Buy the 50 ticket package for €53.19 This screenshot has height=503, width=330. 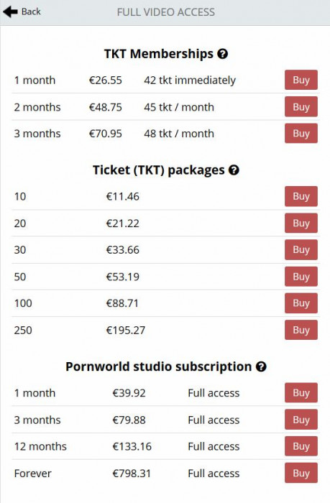(x=301, y=277)
